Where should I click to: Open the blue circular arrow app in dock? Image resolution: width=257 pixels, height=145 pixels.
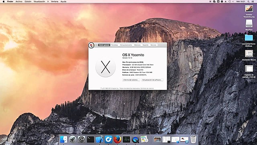[108, 139]
